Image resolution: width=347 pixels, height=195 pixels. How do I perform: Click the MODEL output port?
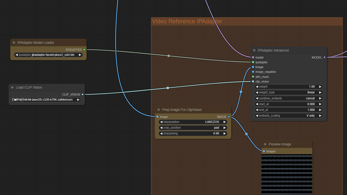click(x=324, y=57)
